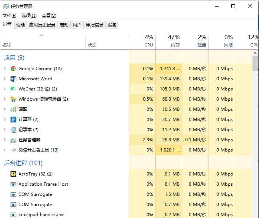Switch to the 用户 tab
The image size is (259, 218).
click(77, 25)
